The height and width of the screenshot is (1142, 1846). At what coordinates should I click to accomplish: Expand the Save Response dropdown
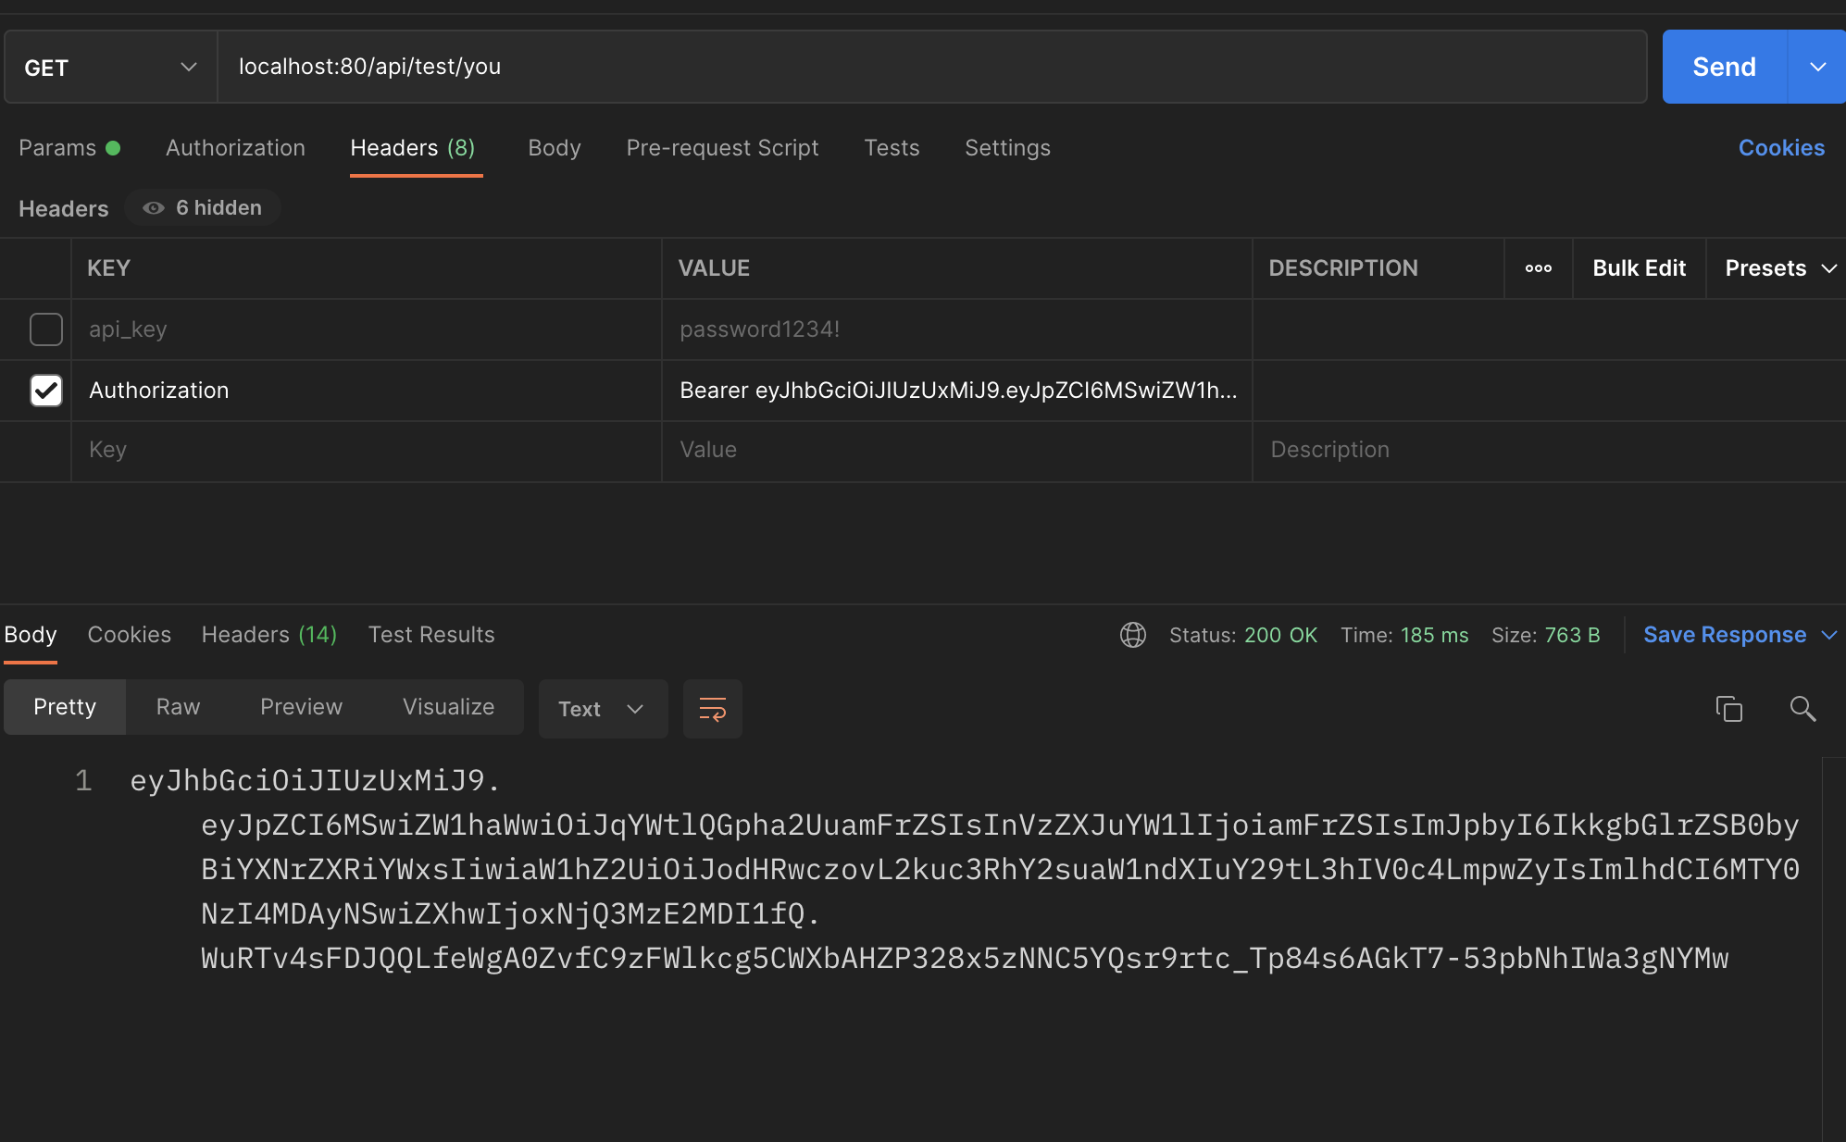[1828, 635]
